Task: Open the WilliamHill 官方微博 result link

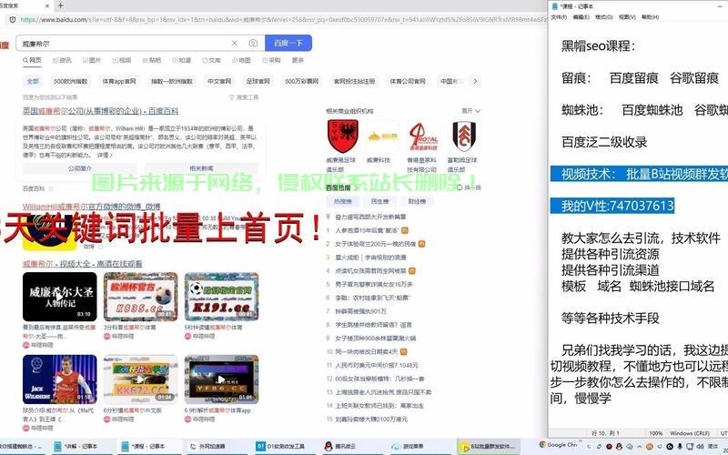Action: pyautogui.click(x=92, y=207)
